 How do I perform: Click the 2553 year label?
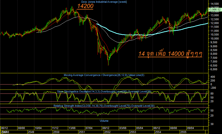[x=133, y=132]
